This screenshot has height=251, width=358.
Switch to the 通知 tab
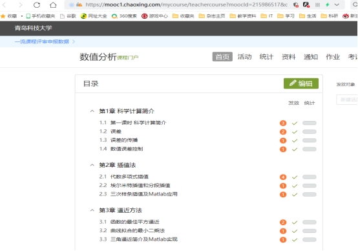point(311,57)
